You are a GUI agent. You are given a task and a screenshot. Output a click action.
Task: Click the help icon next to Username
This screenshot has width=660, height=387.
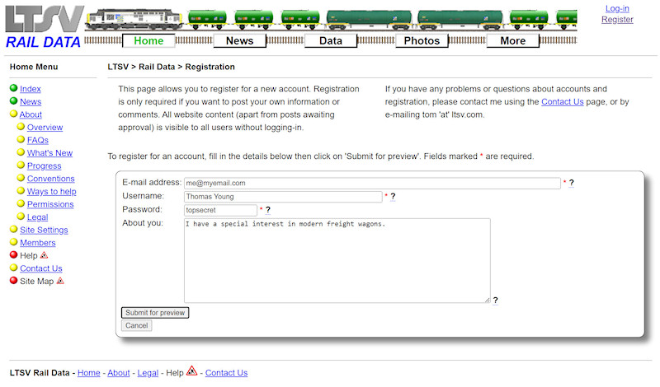pos(393,197)
